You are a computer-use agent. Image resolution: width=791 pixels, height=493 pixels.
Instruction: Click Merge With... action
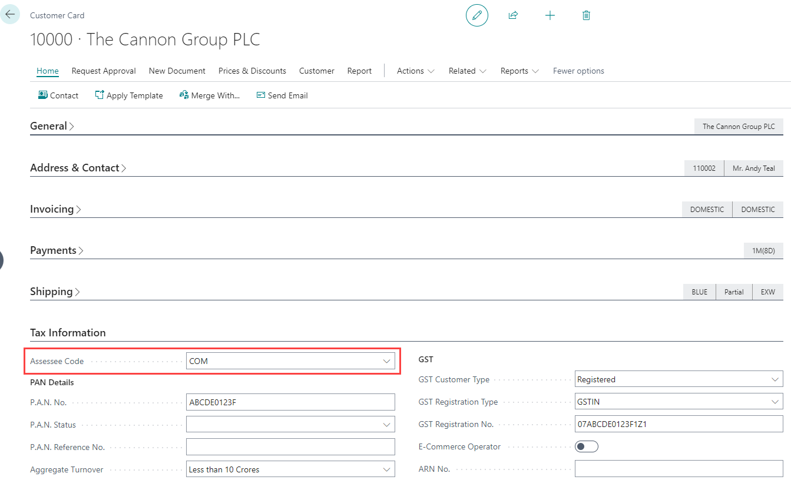(210, 95)
